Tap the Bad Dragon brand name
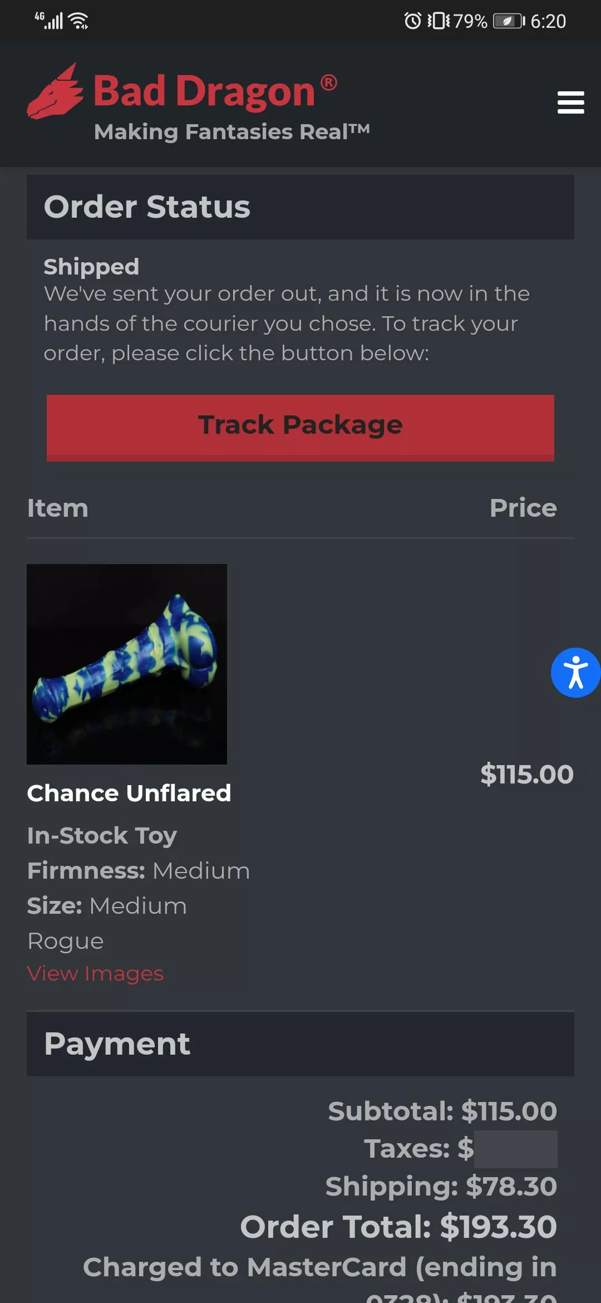 (204, 91)
